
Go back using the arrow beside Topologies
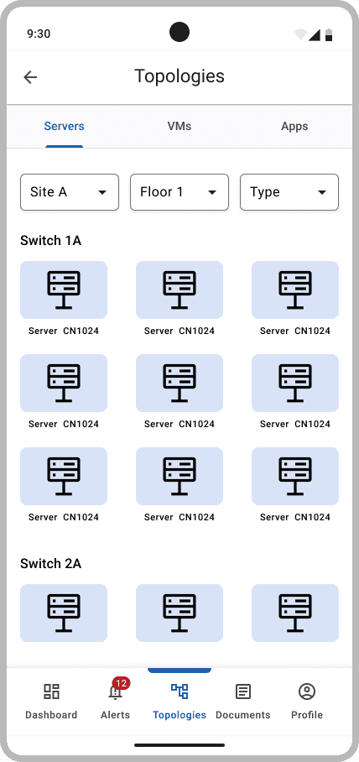point(30,76)
